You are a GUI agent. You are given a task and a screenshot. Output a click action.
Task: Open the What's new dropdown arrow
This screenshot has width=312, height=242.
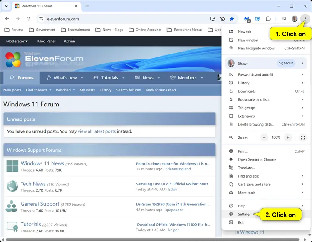point(82,78)
